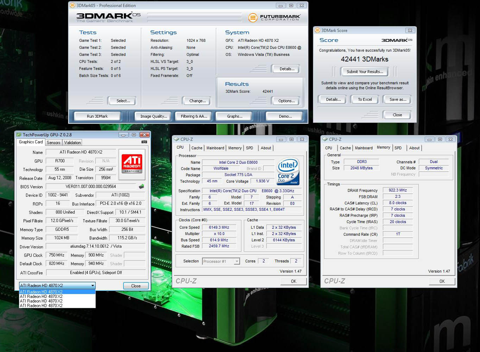Click the Bandwidth 115.2 GB/s field
480x352 pixels.
point(127,238)
